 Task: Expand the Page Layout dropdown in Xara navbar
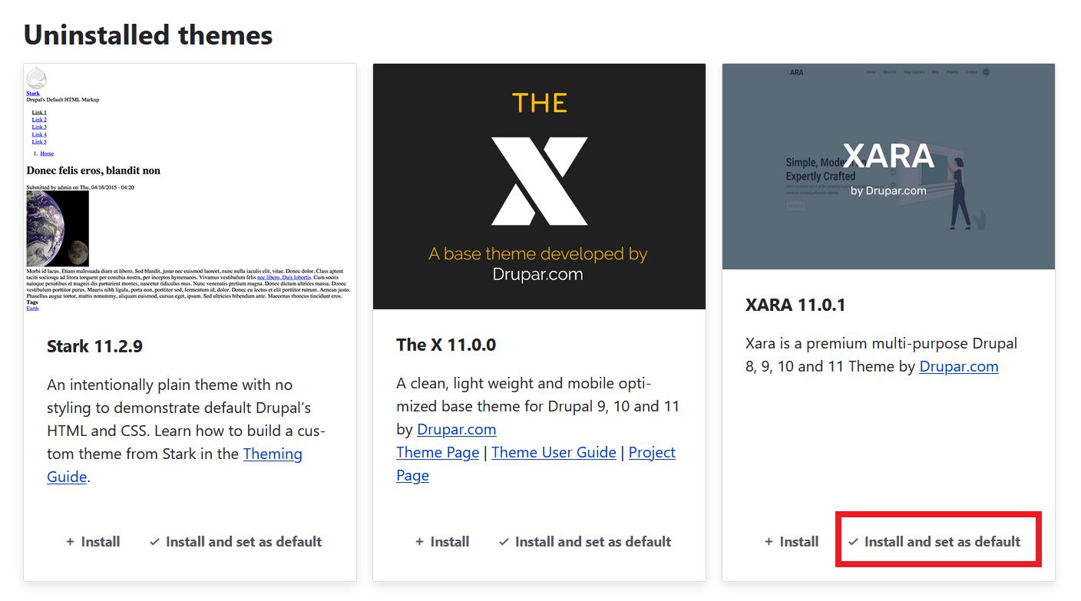coord(914,72)
